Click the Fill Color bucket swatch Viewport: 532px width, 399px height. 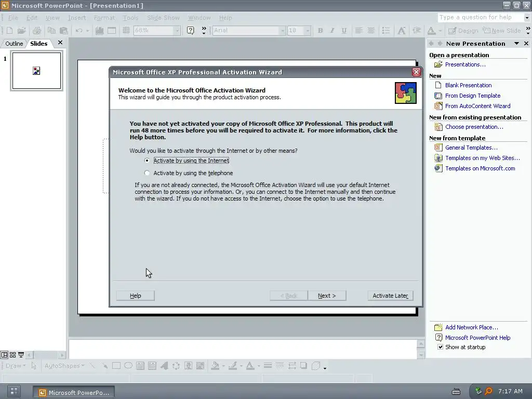pyautogui.click(x=215, y=366)
